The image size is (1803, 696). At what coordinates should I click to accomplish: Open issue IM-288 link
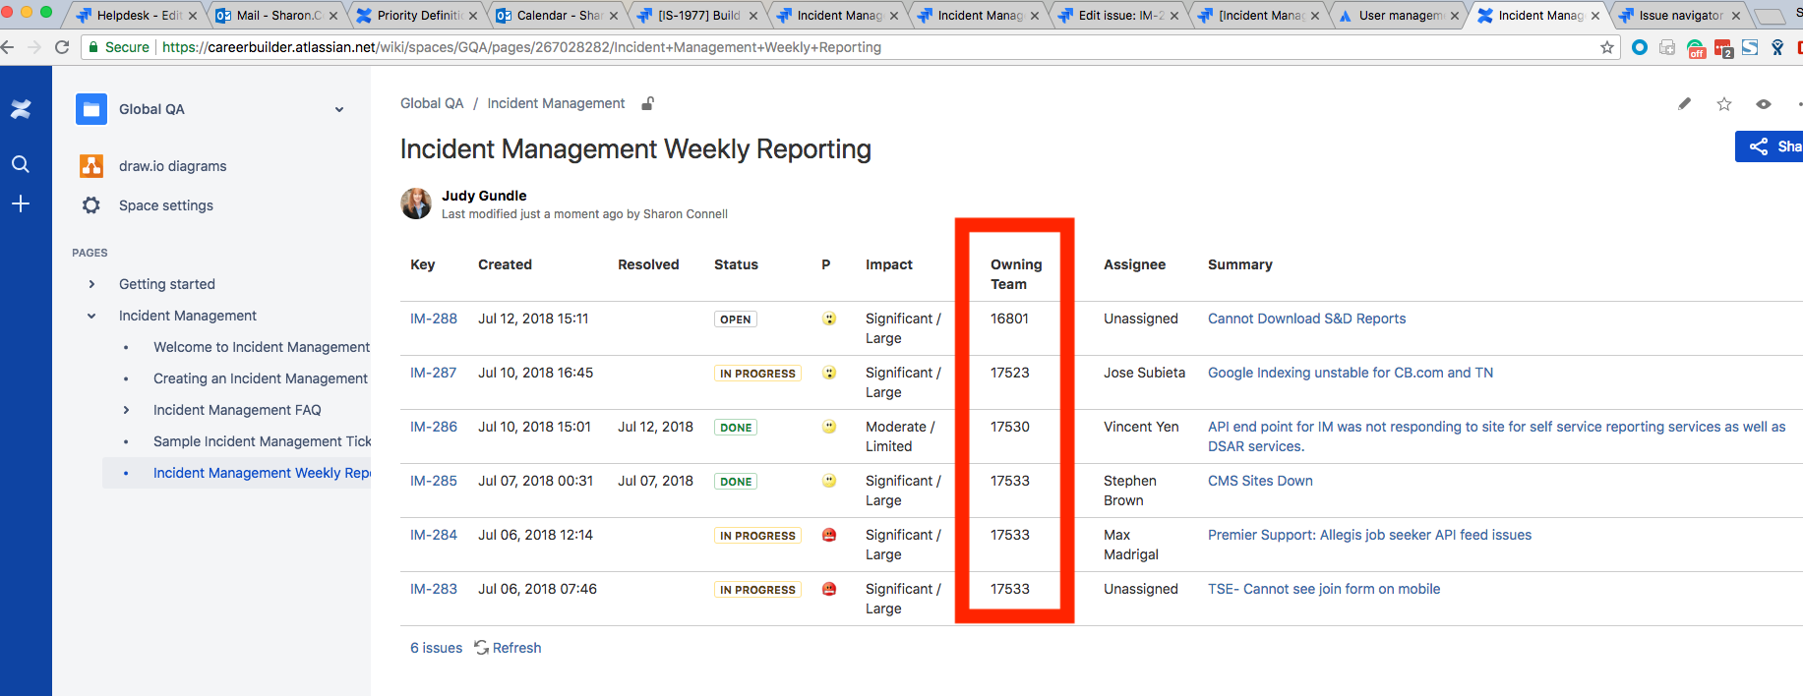point(434,319)
